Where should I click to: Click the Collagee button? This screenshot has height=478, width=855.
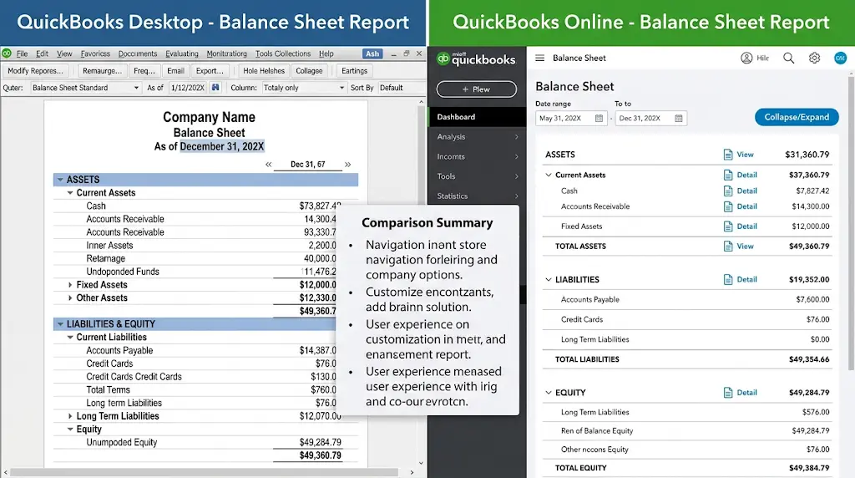(309, 71)
